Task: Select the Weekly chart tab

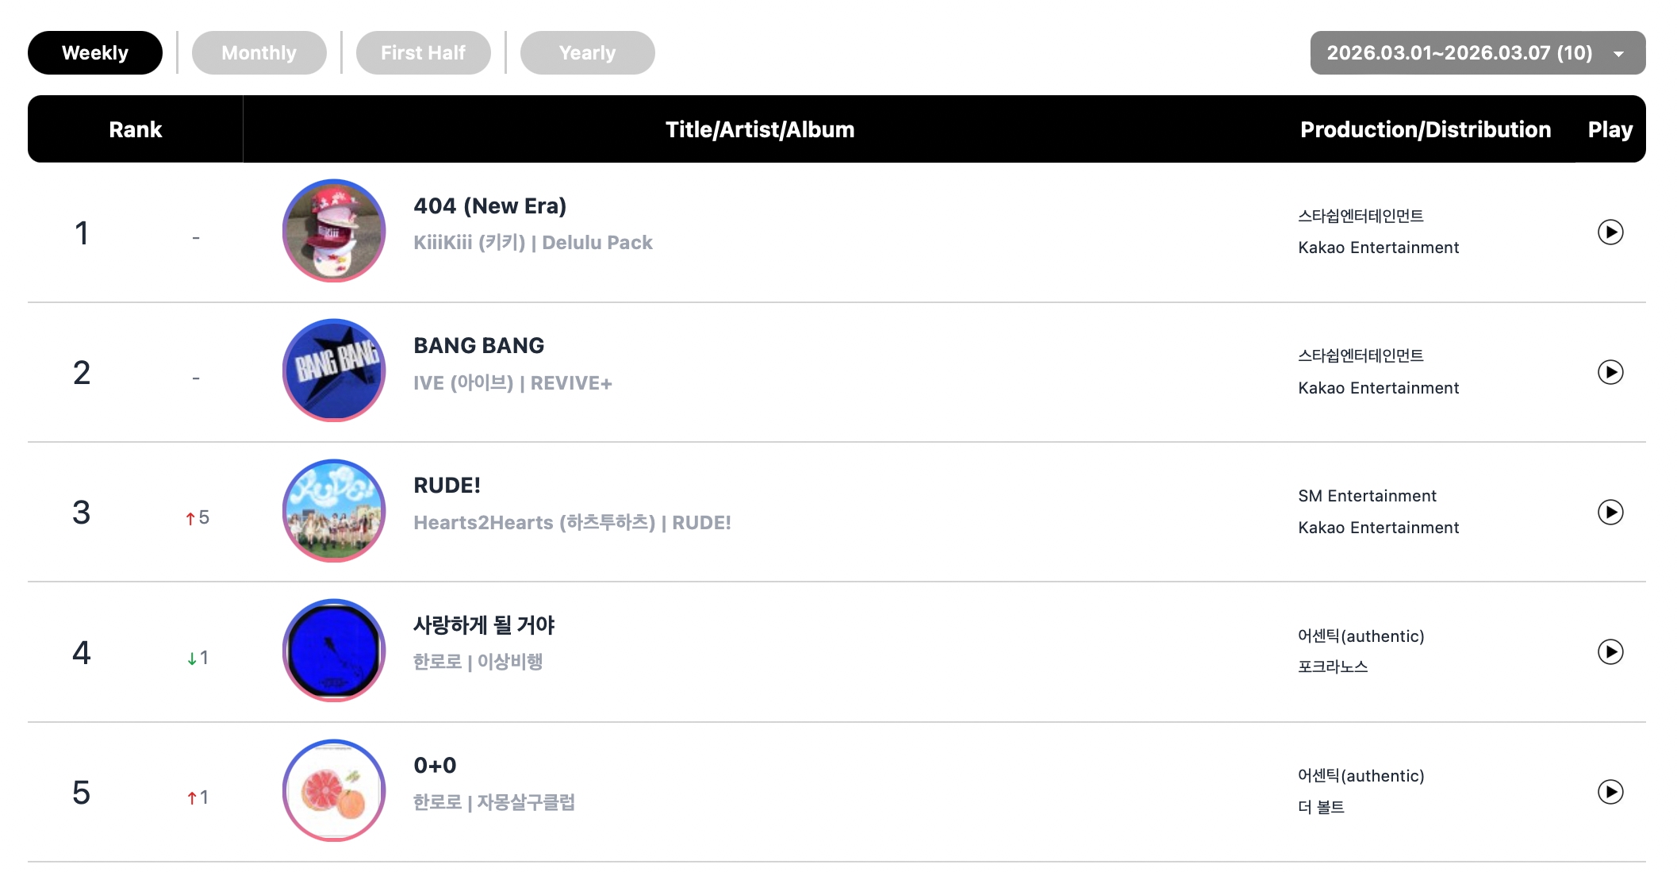Action: pos(95,53)
